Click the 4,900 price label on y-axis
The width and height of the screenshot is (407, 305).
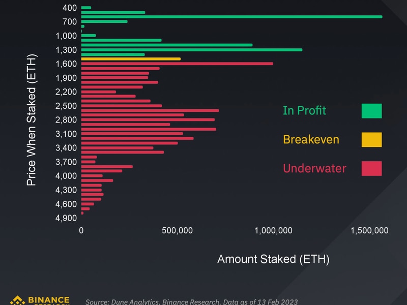(67, 218)
